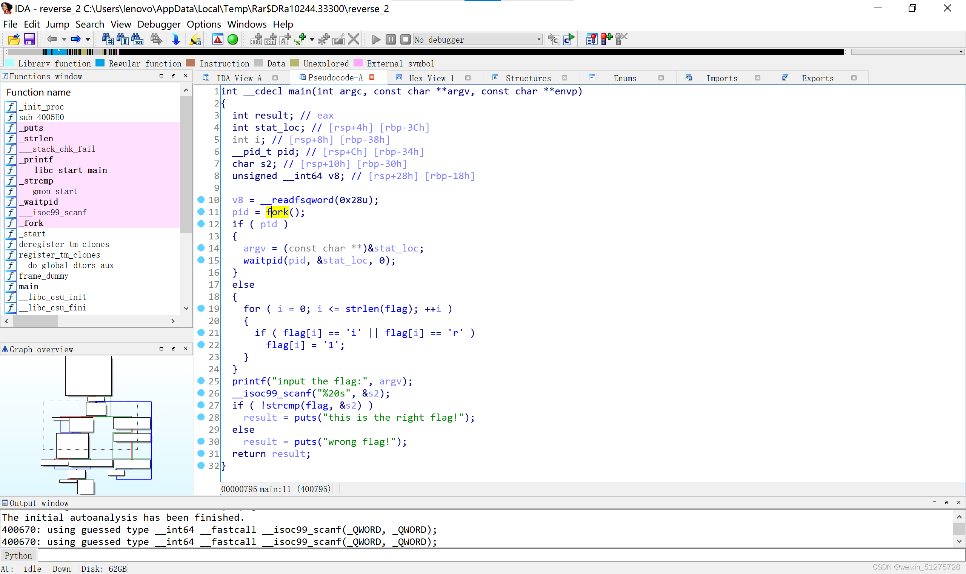This screenshot has width=966, height=574.
Task: Click the binoculars text search icon
Action: tap(122, 39)
